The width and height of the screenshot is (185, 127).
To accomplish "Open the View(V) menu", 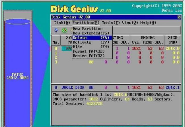I will pyautogui.click(x=130, y=23).
